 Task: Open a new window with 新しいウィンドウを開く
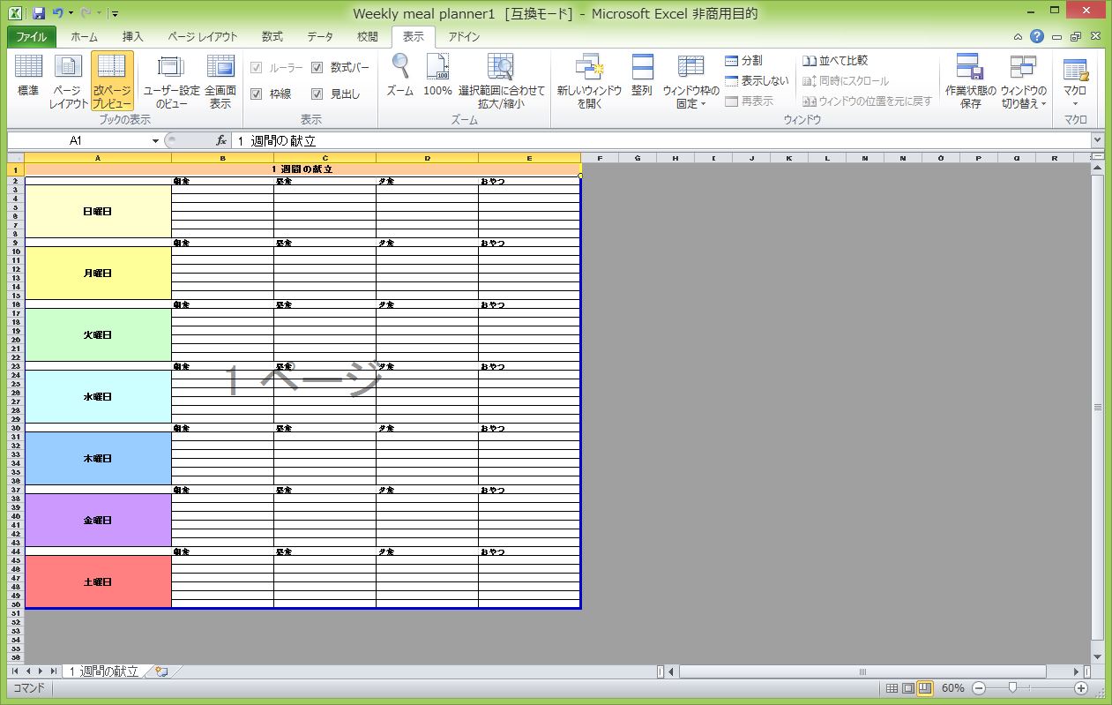pos(588,78)
